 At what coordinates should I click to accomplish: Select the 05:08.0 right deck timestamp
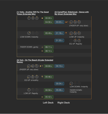59,90
